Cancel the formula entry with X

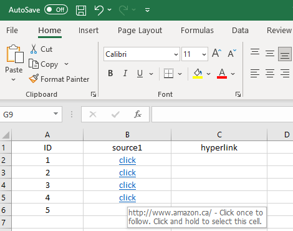pos(93,114)
